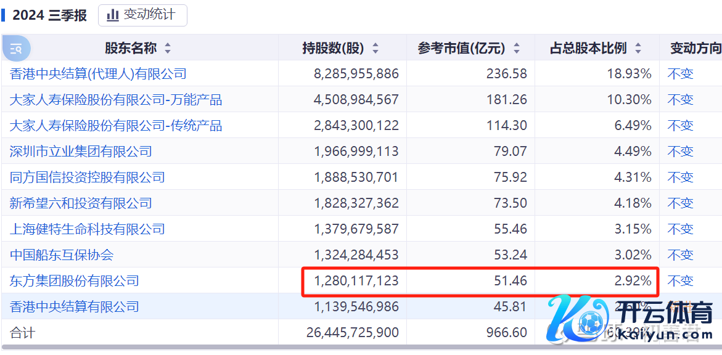This screenshot has width=722, height=355.
Task: Open 上海健特生命科技有限公司 link
Action: click(x=88, y=229)
